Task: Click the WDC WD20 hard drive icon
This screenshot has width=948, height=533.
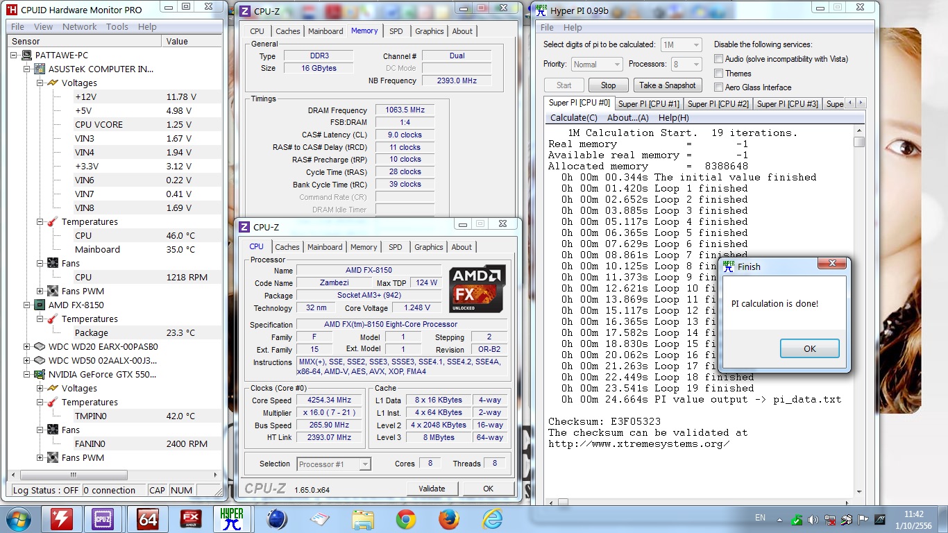Action: click(40, 347)
